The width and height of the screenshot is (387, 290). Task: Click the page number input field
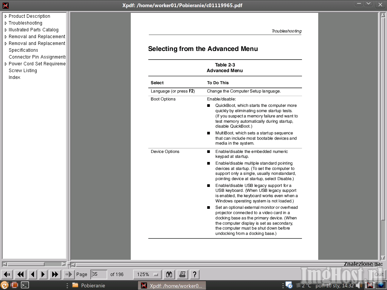99,274
